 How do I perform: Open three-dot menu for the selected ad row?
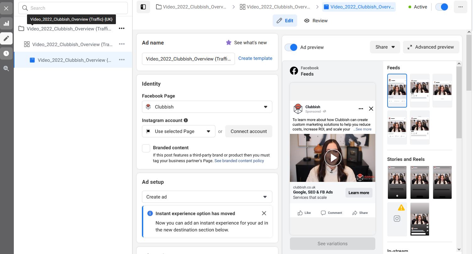122,60
